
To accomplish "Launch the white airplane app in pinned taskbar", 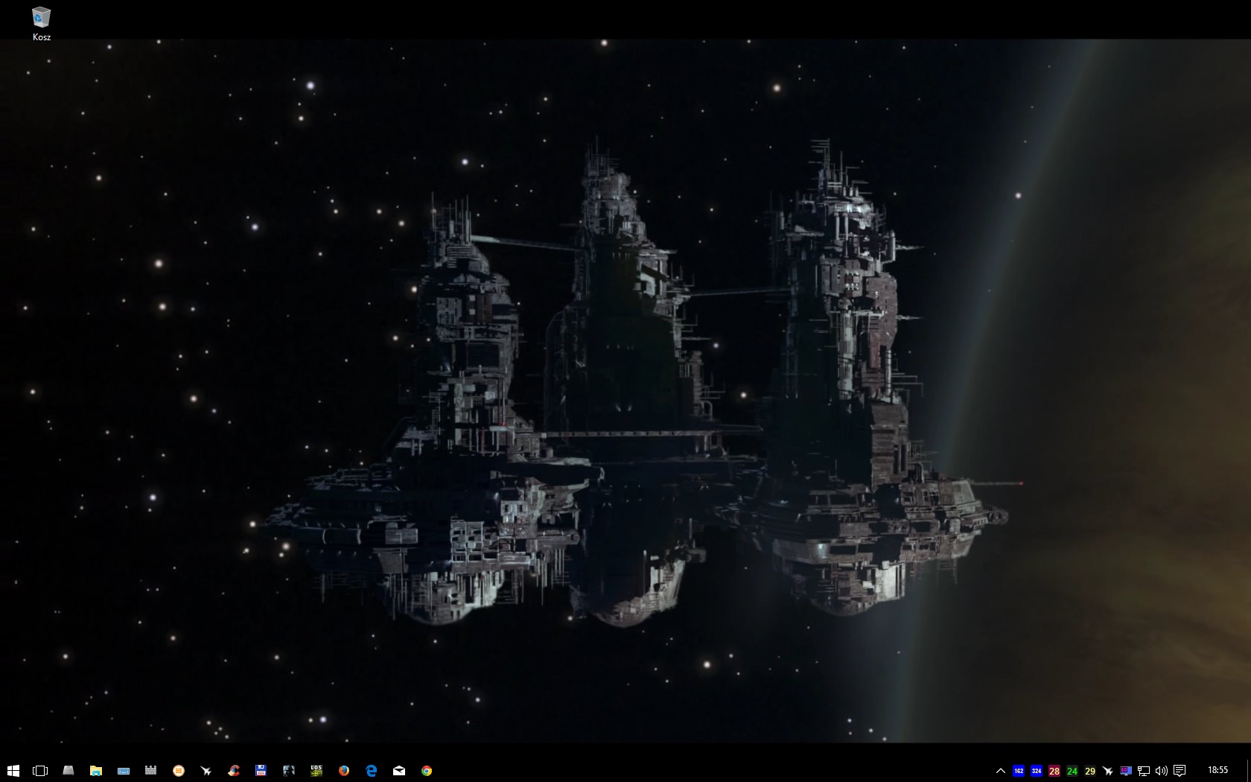I will [206, 771].
